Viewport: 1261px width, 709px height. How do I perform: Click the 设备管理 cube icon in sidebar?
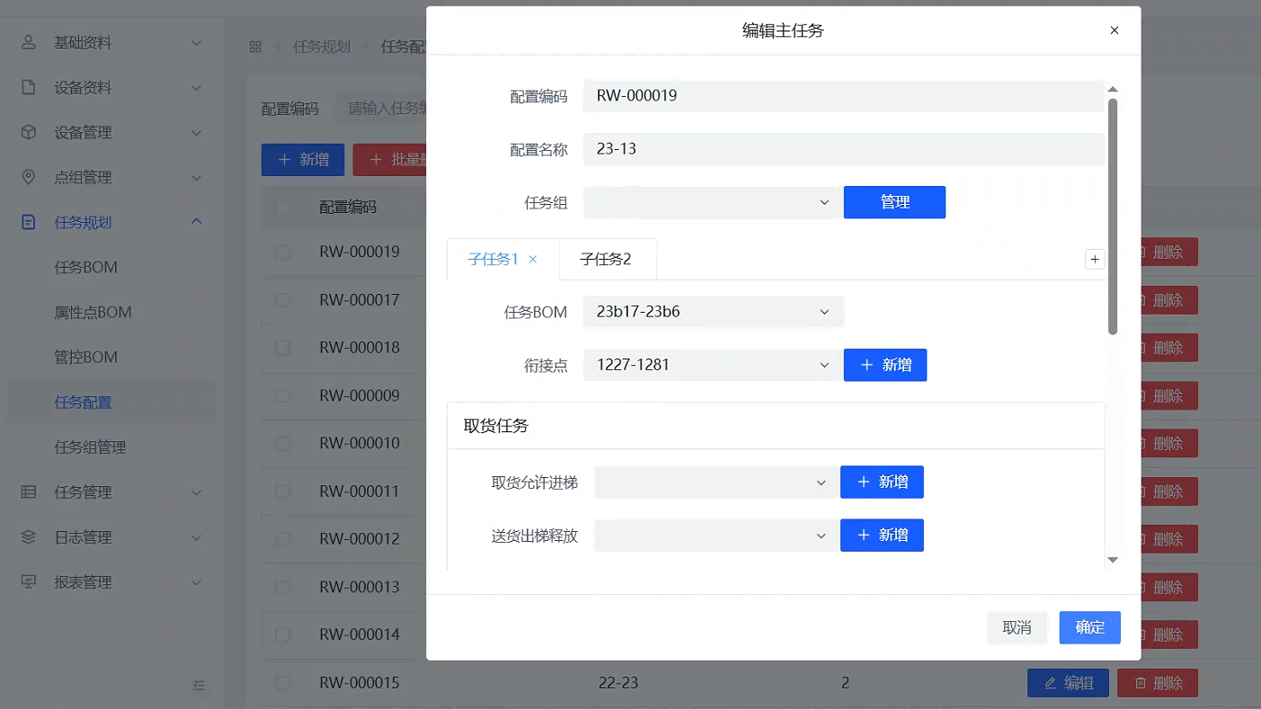[x=29, y=132]
